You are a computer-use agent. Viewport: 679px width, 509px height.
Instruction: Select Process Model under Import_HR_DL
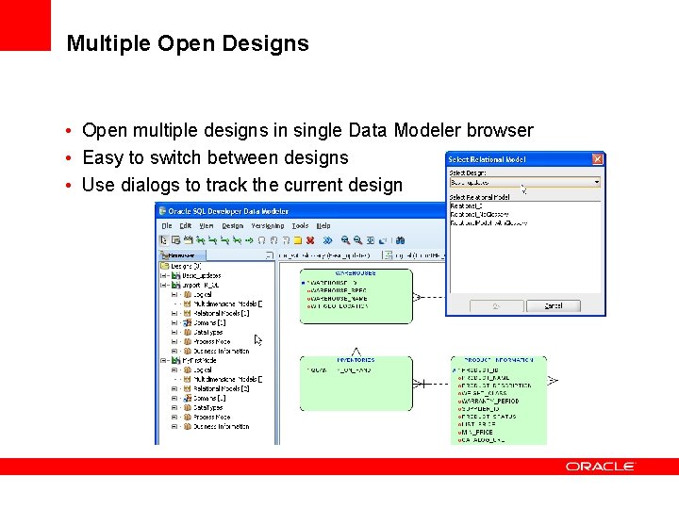212,342
